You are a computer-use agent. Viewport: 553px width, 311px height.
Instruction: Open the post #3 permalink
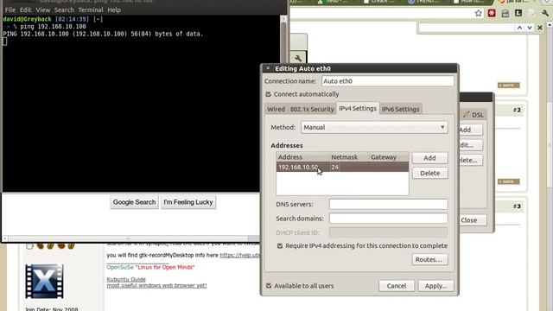517,206
